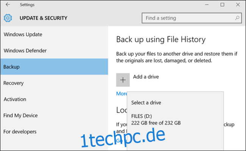Click the plus icon to add a drive
The image size is (246, 151).
pos(123,80)
